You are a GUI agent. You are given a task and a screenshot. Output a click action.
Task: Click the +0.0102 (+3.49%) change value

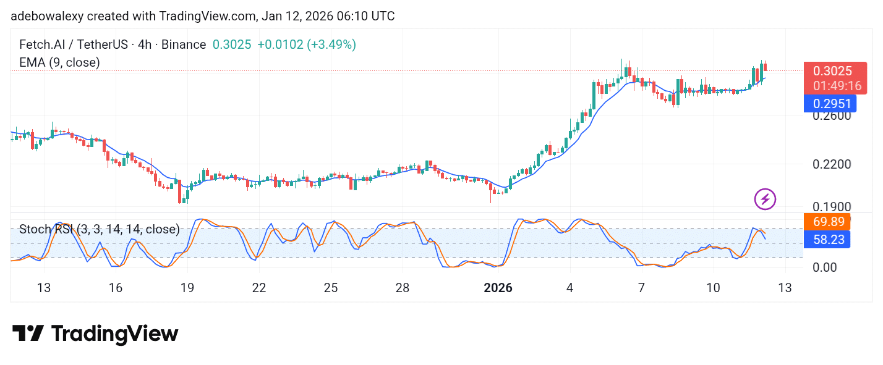pyautogui.click(x=307, y=44)
